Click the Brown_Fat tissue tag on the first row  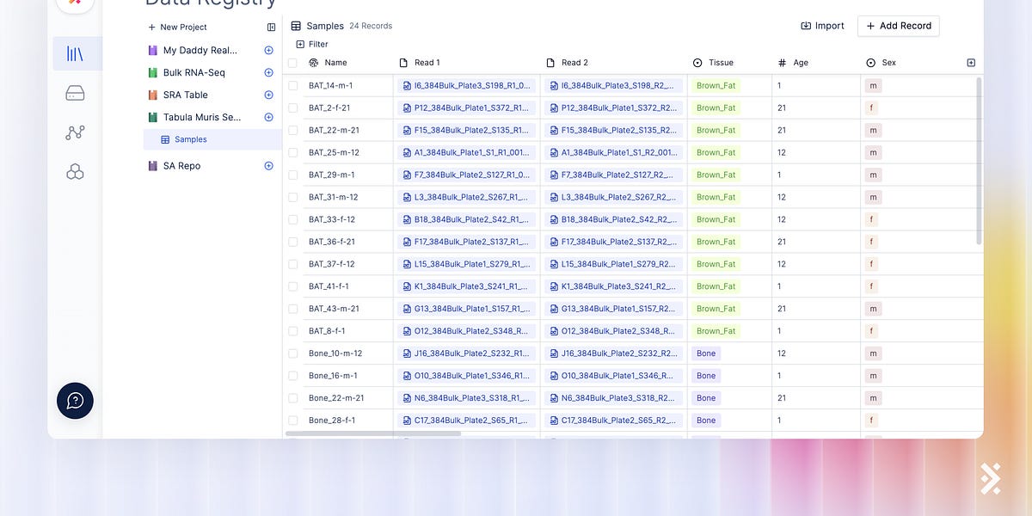click(715, 85)
